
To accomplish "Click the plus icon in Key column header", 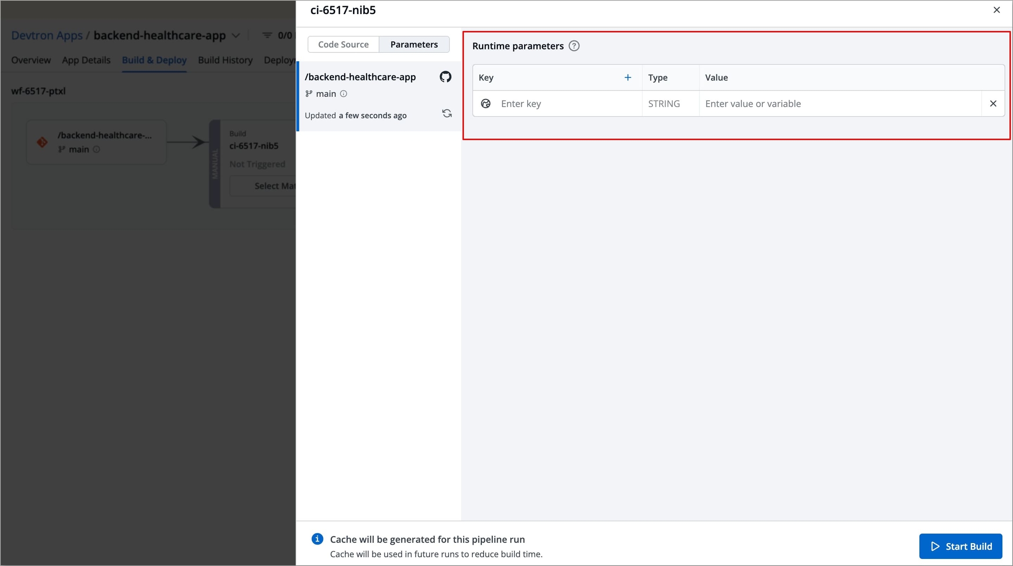I will [x=627, y=77].
